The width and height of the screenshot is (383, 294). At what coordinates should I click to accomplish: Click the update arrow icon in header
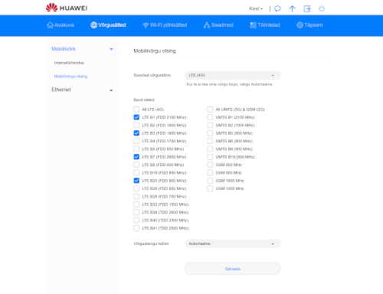(x=292, y=8)
